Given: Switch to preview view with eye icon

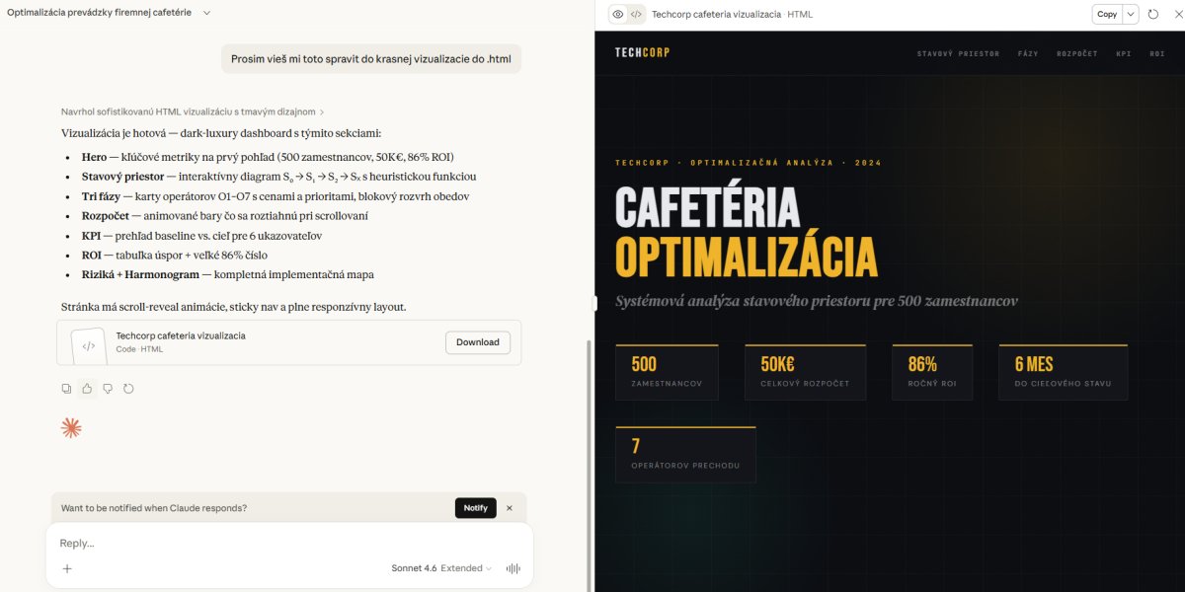Looking at the screenshot, I should point(617,15).
